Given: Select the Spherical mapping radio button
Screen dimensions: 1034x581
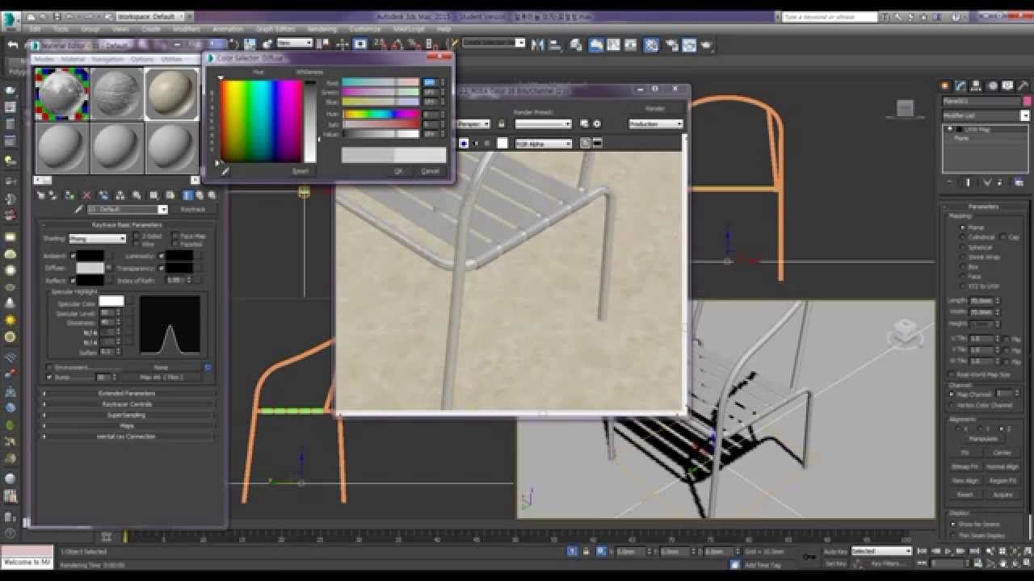Looking at the screenshot, I should tap(962, 247).
